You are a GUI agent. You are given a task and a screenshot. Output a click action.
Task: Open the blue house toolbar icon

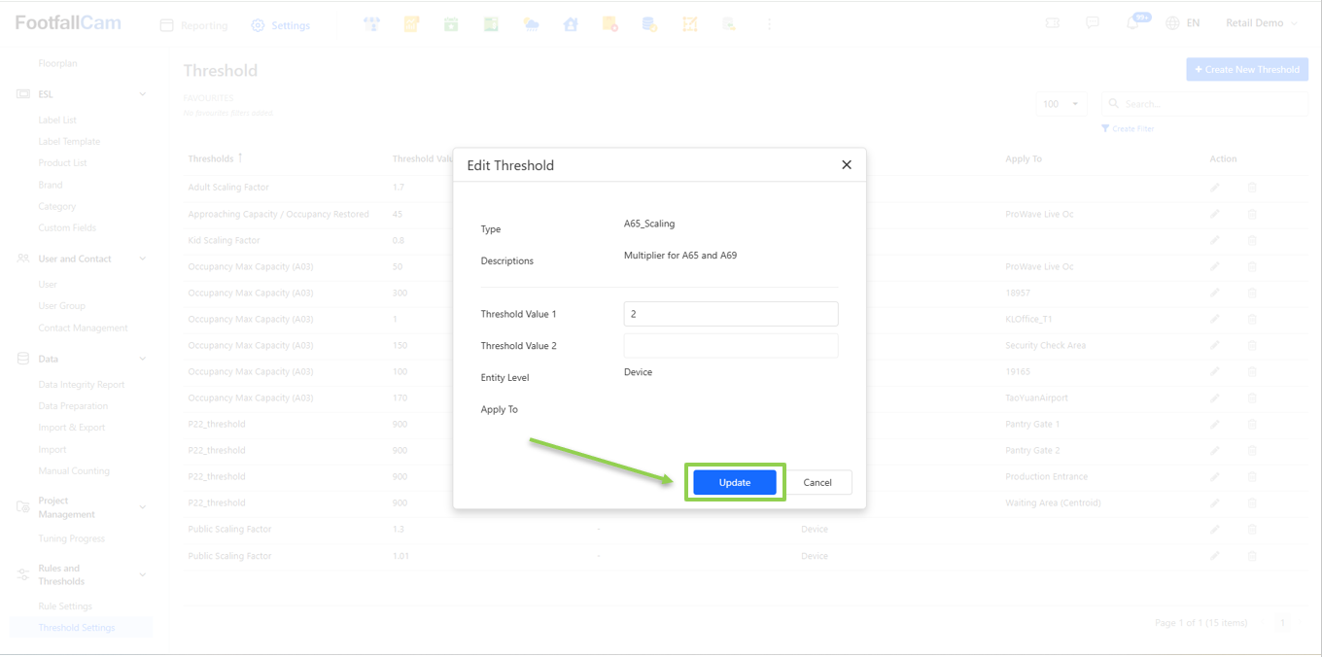click(x=571, y=24)
